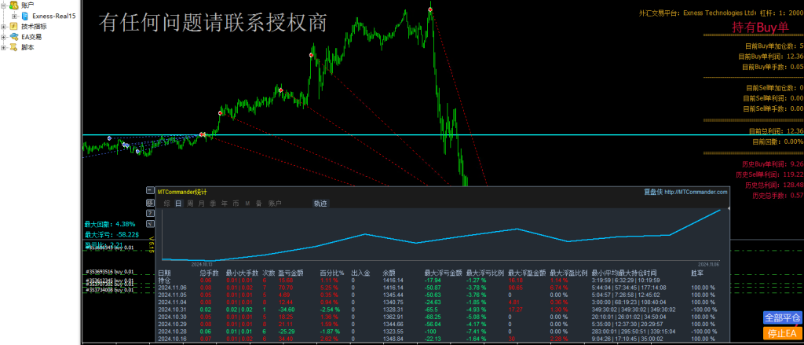Click order #353693516 buy 0.01 label

pos(110,272)
